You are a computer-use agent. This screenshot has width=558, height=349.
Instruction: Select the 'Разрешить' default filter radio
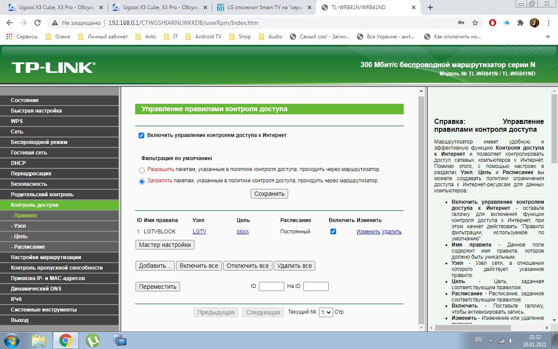coord(142,170)
